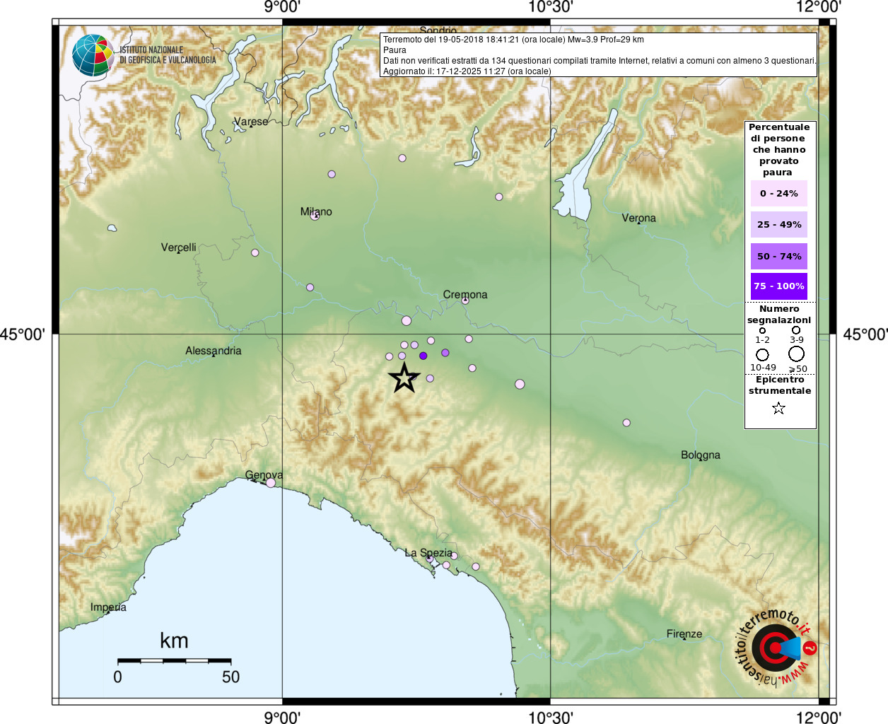888x724 pixels.
Task: Click the Bologna city label
Action: pos(700,455)
